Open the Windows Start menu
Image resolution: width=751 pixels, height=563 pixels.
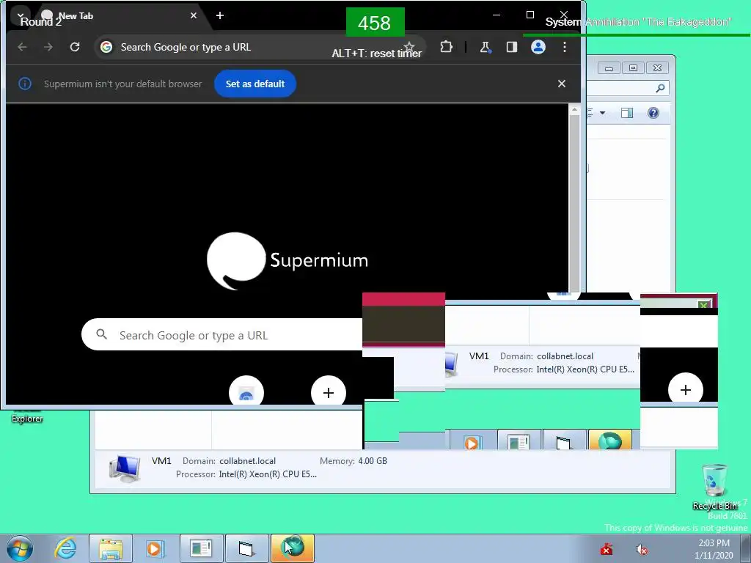pyautogui.click(x=20, y=548)
